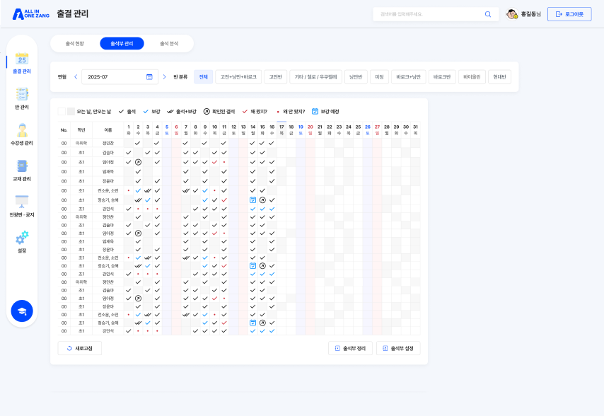Screen dimensions: 604x416
Task: Go to the previous month
Action: tap(76, 77)
